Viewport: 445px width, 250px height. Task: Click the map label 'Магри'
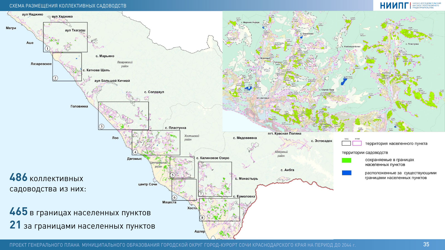click(x=11, y=28)
